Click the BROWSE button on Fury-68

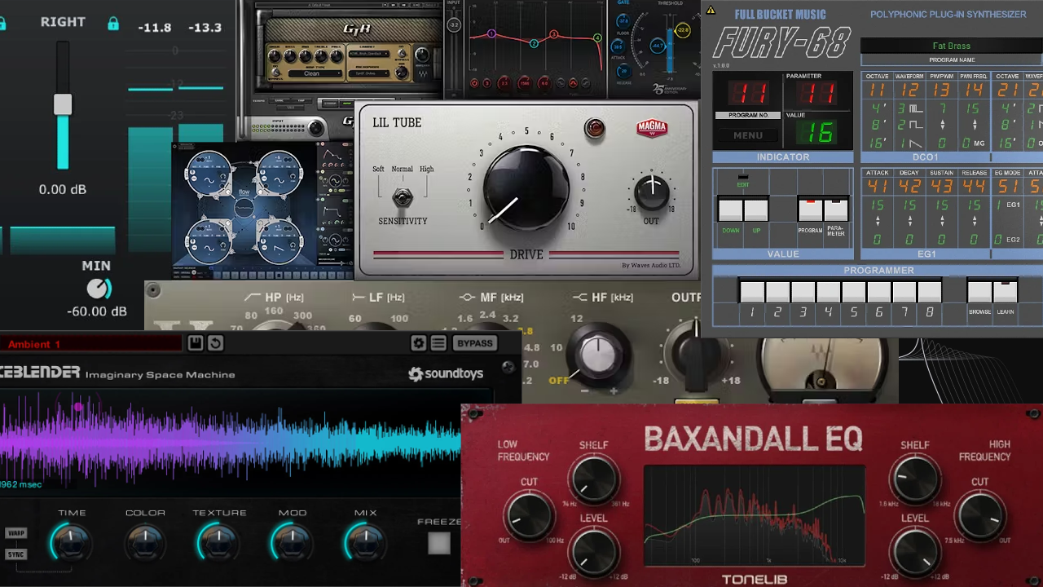979,293
